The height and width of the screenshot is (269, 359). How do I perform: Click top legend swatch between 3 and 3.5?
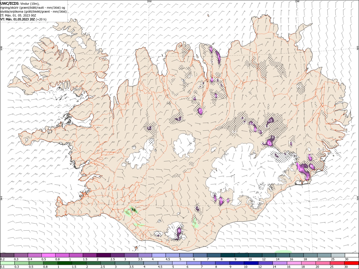click(131, 255)
